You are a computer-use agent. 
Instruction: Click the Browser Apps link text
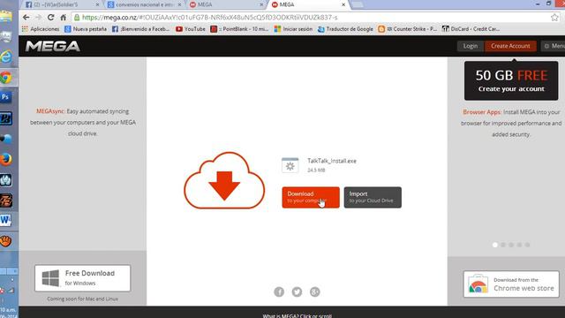[482, 112]
